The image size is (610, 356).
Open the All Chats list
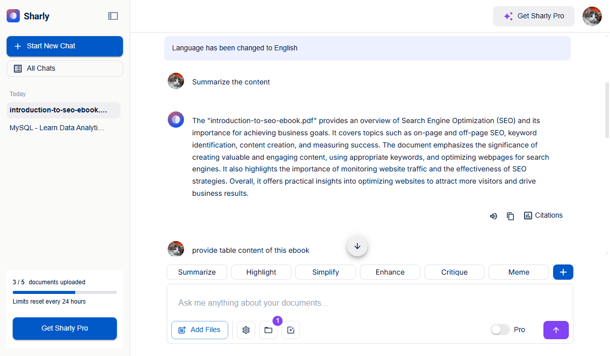(65, 69)
